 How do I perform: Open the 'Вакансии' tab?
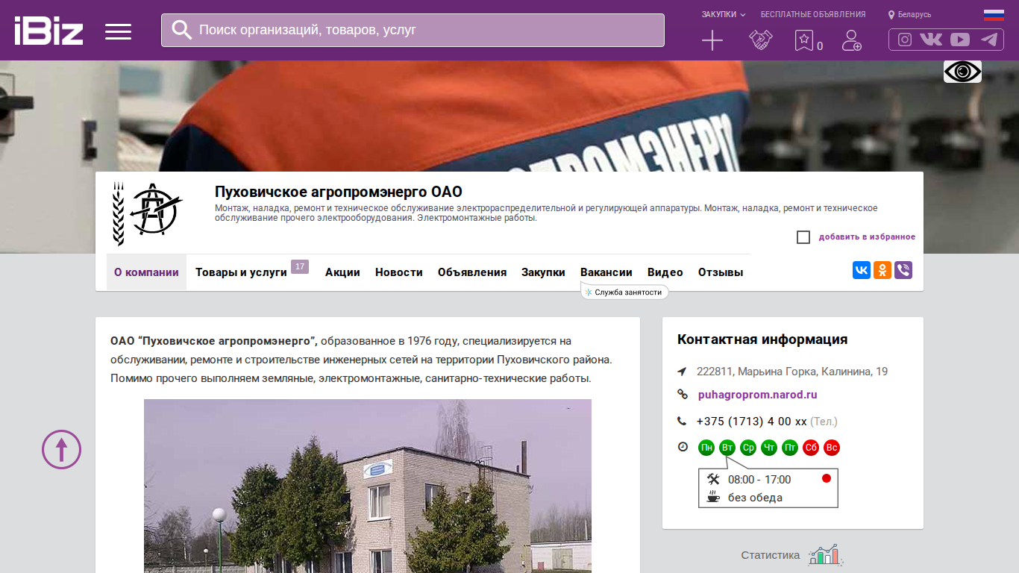point(606,272)
